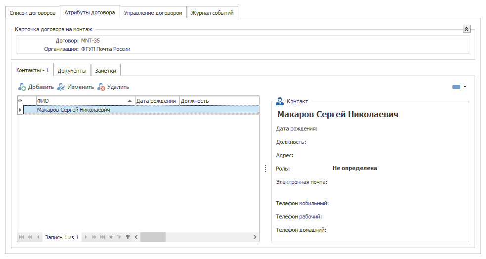This screenshot has height=259, width=486.
Task: Open the Журнал событий tab
Action: click(x=212, y=13)
